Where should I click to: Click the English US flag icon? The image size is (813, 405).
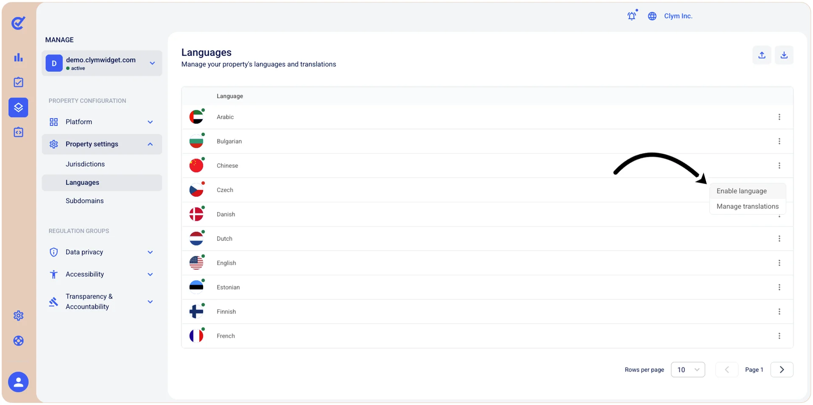tap(196, 263)
